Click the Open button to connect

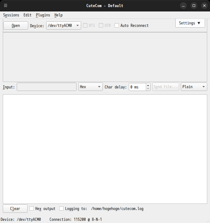click(x=16, y=26)
